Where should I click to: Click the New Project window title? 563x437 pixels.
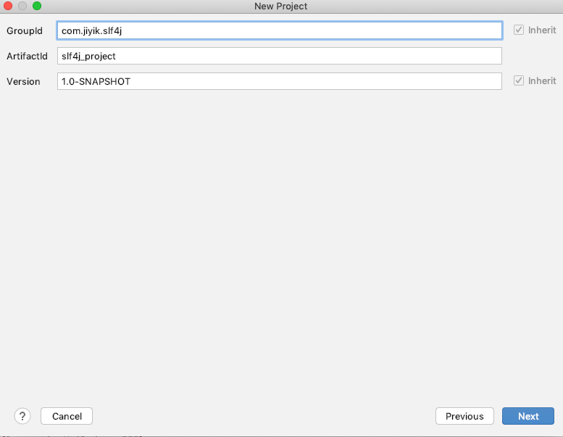[281, 6]
